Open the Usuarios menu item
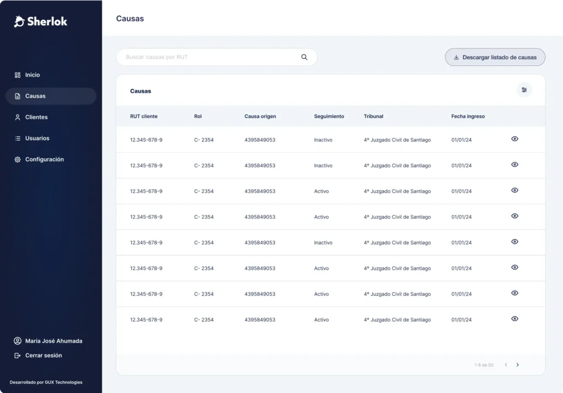This screenshot has width=563, height=393. click(37, 139)
